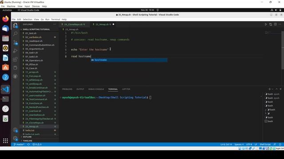Open Rhythmbox from the dock
Image resolution: width=284 pixels, height=159 pixels.
pos(5,48)
